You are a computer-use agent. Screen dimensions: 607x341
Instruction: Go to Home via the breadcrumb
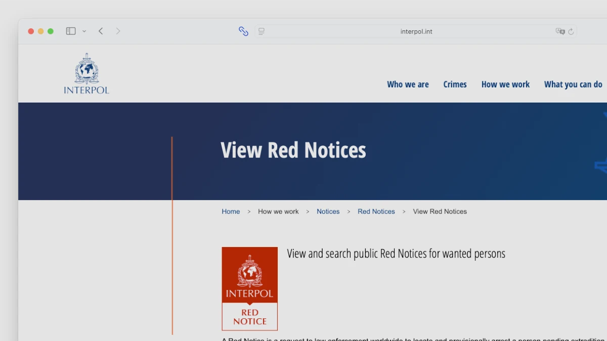pyautogui.click(x=231, y=212)
